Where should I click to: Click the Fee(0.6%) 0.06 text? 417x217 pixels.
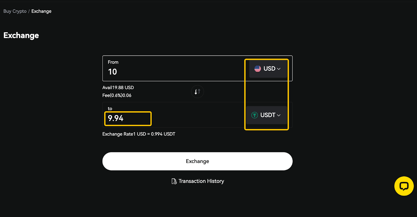click(117, 95)
